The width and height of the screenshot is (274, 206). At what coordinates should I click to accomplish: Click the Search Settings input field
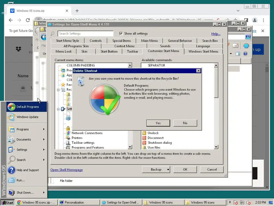[85, 34]
